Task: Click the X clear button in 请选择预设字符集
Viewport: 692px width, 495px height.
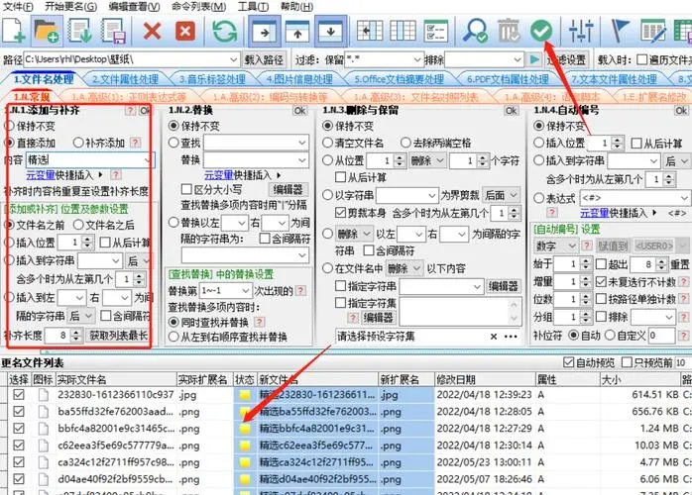Action: [x=494, y=337]
